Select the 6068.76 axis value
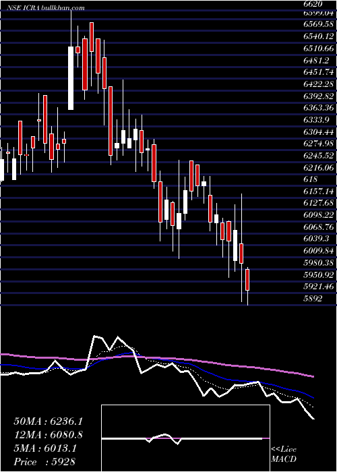The image size is (337, 472). pyautogui.click(x=319, y=227)
